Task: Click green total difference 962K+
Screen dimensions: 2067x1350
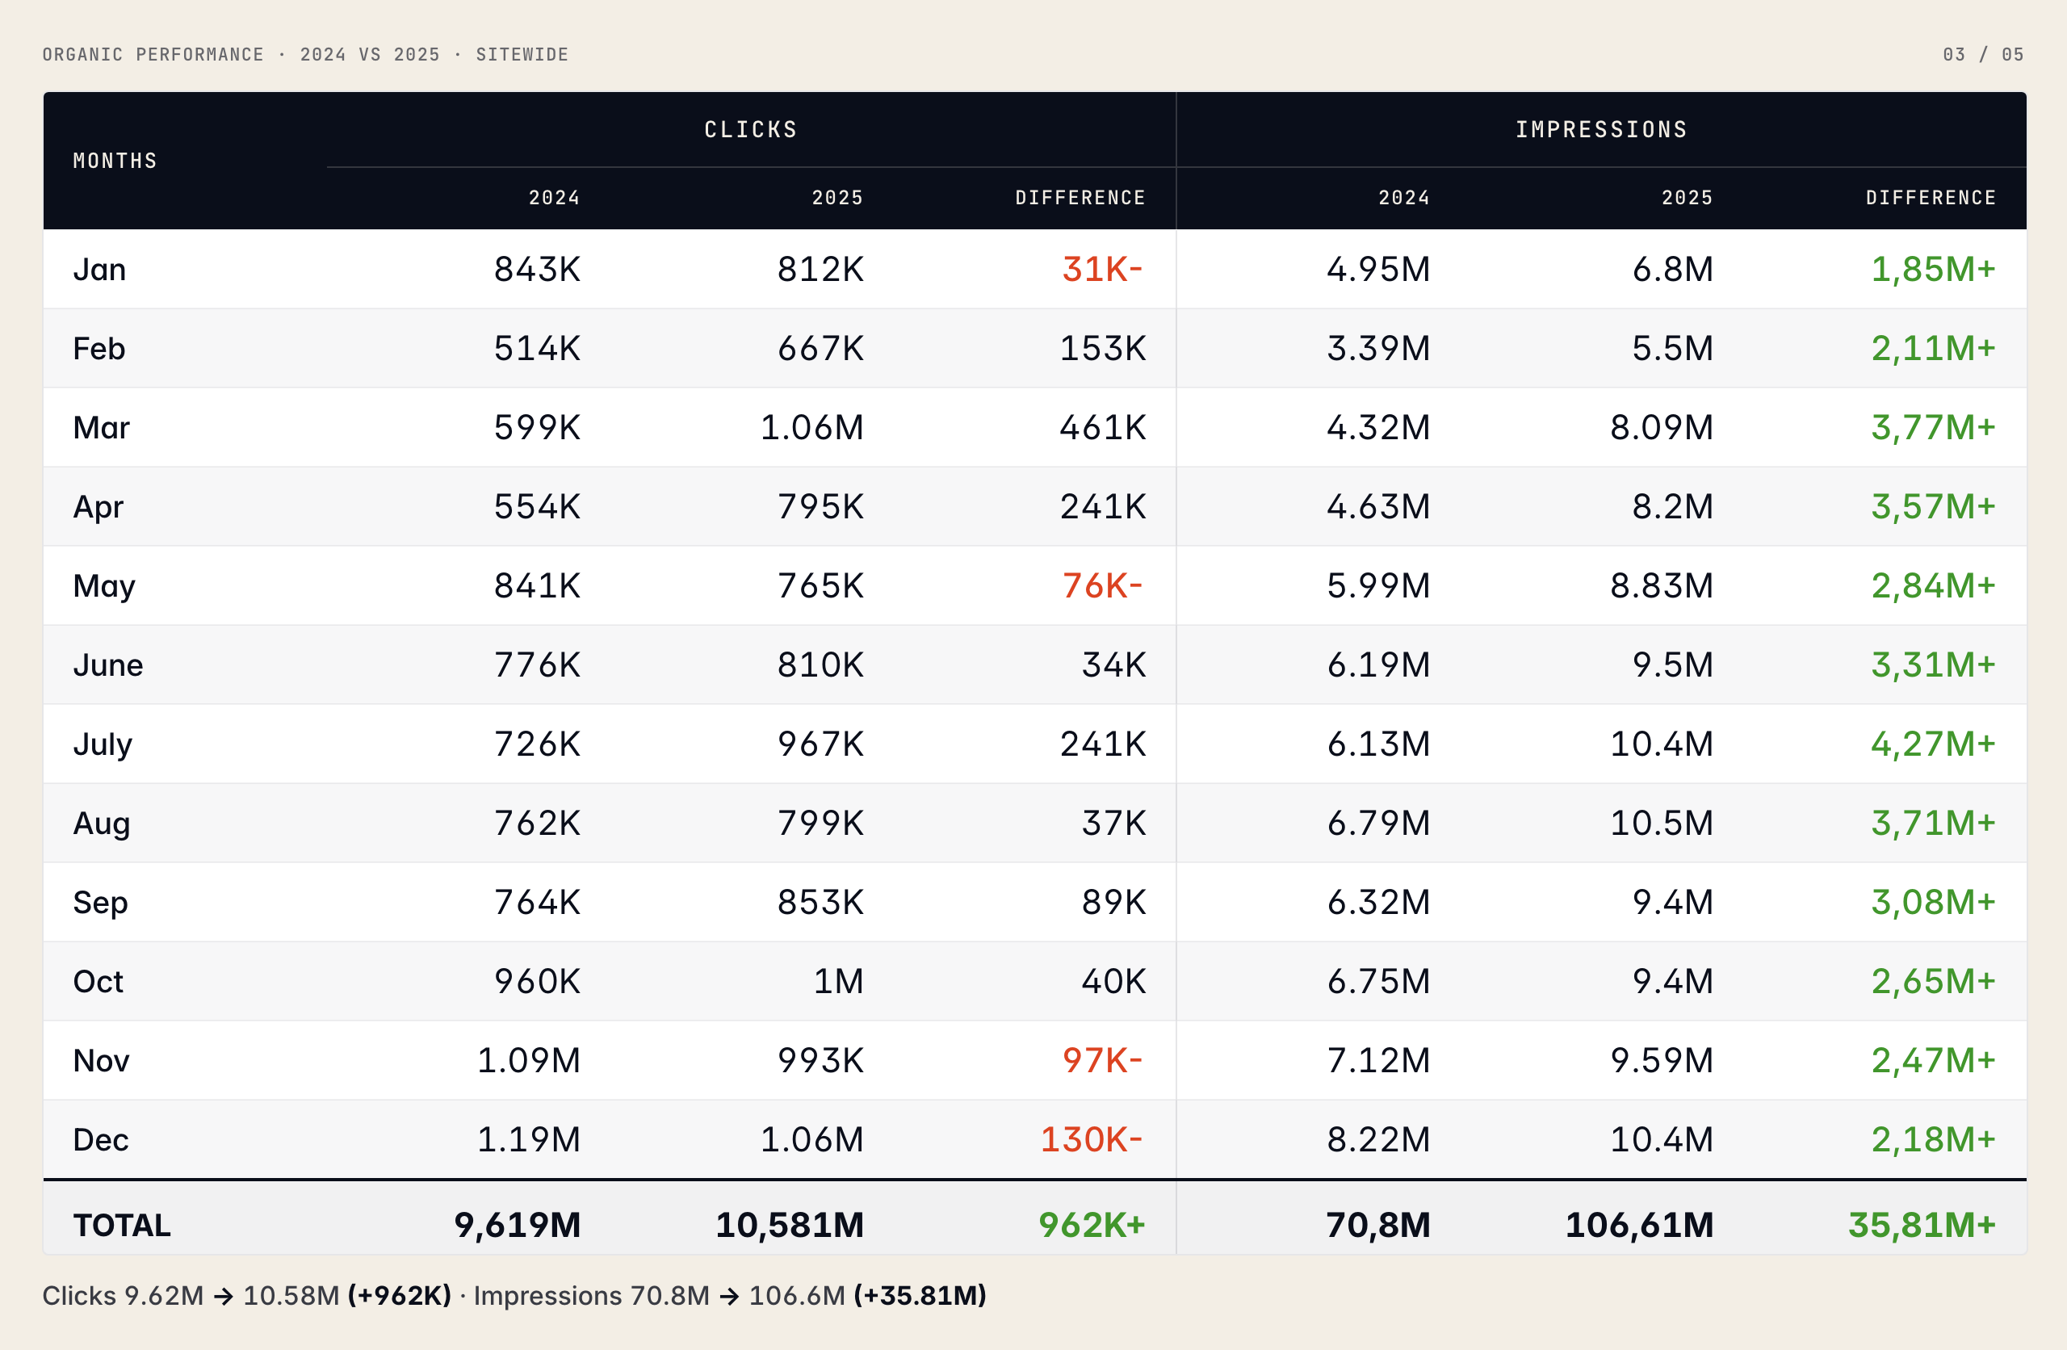Action: (x=1092, y=1225)
